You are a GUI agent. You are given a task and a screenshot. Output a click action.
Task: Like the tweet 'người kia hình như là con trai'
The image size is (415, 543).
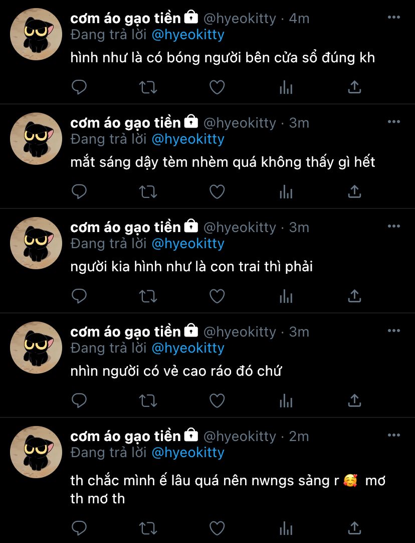point(217,296)
